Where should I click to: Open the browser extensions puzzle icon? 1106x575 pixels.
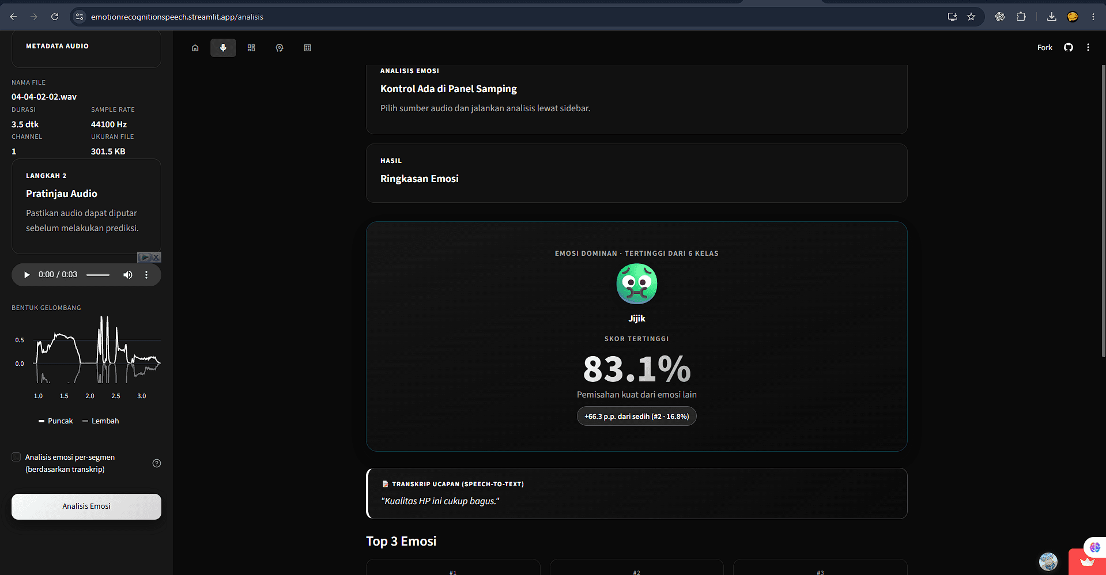coord(1021,17)
